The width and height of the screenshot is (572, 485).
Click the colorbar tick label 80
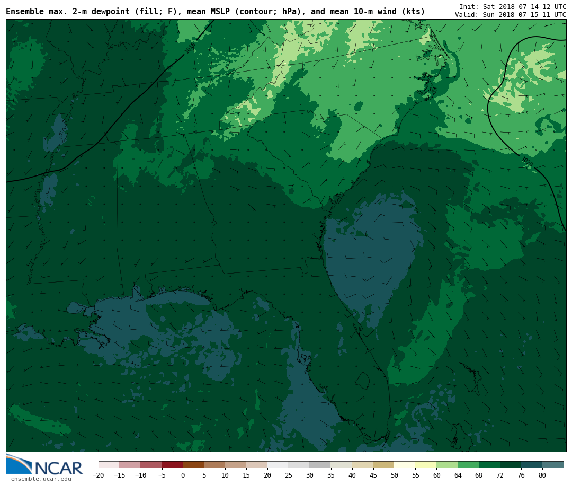[542, 475]
